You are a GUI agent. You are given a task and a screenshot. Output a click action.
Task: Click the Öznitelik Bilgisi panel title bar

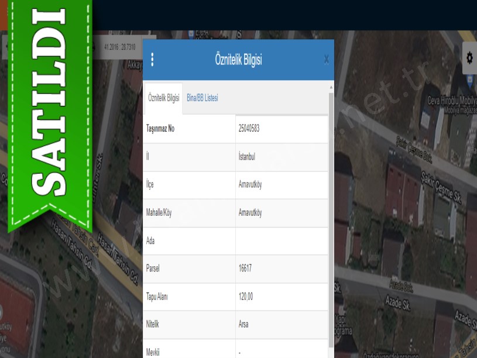tap(238, 59)
